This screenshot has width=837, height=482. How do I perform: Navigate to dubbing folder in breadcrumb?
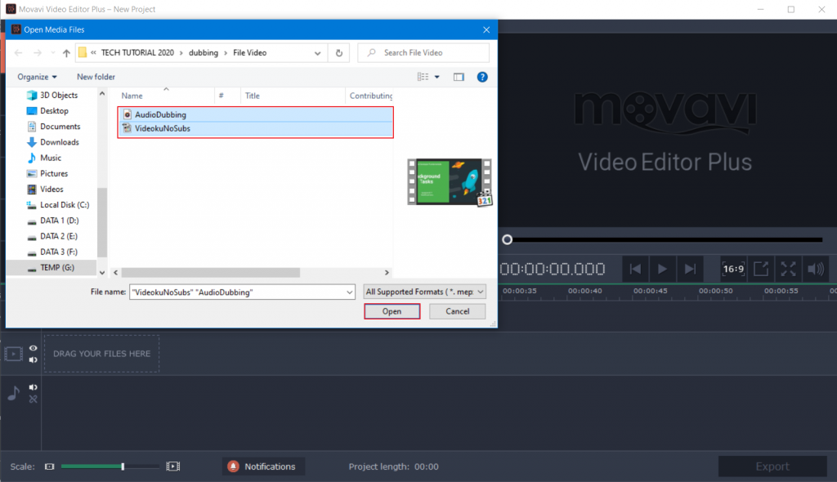pyautogui.click(x=204, y=53)
